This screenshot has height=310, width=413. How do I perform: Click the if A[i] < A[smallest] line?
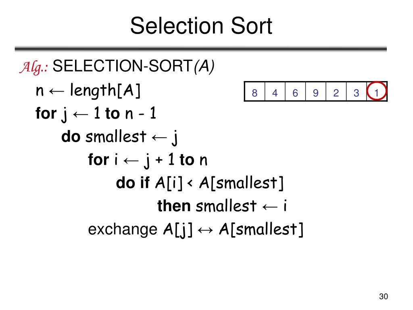coord(200,183)
